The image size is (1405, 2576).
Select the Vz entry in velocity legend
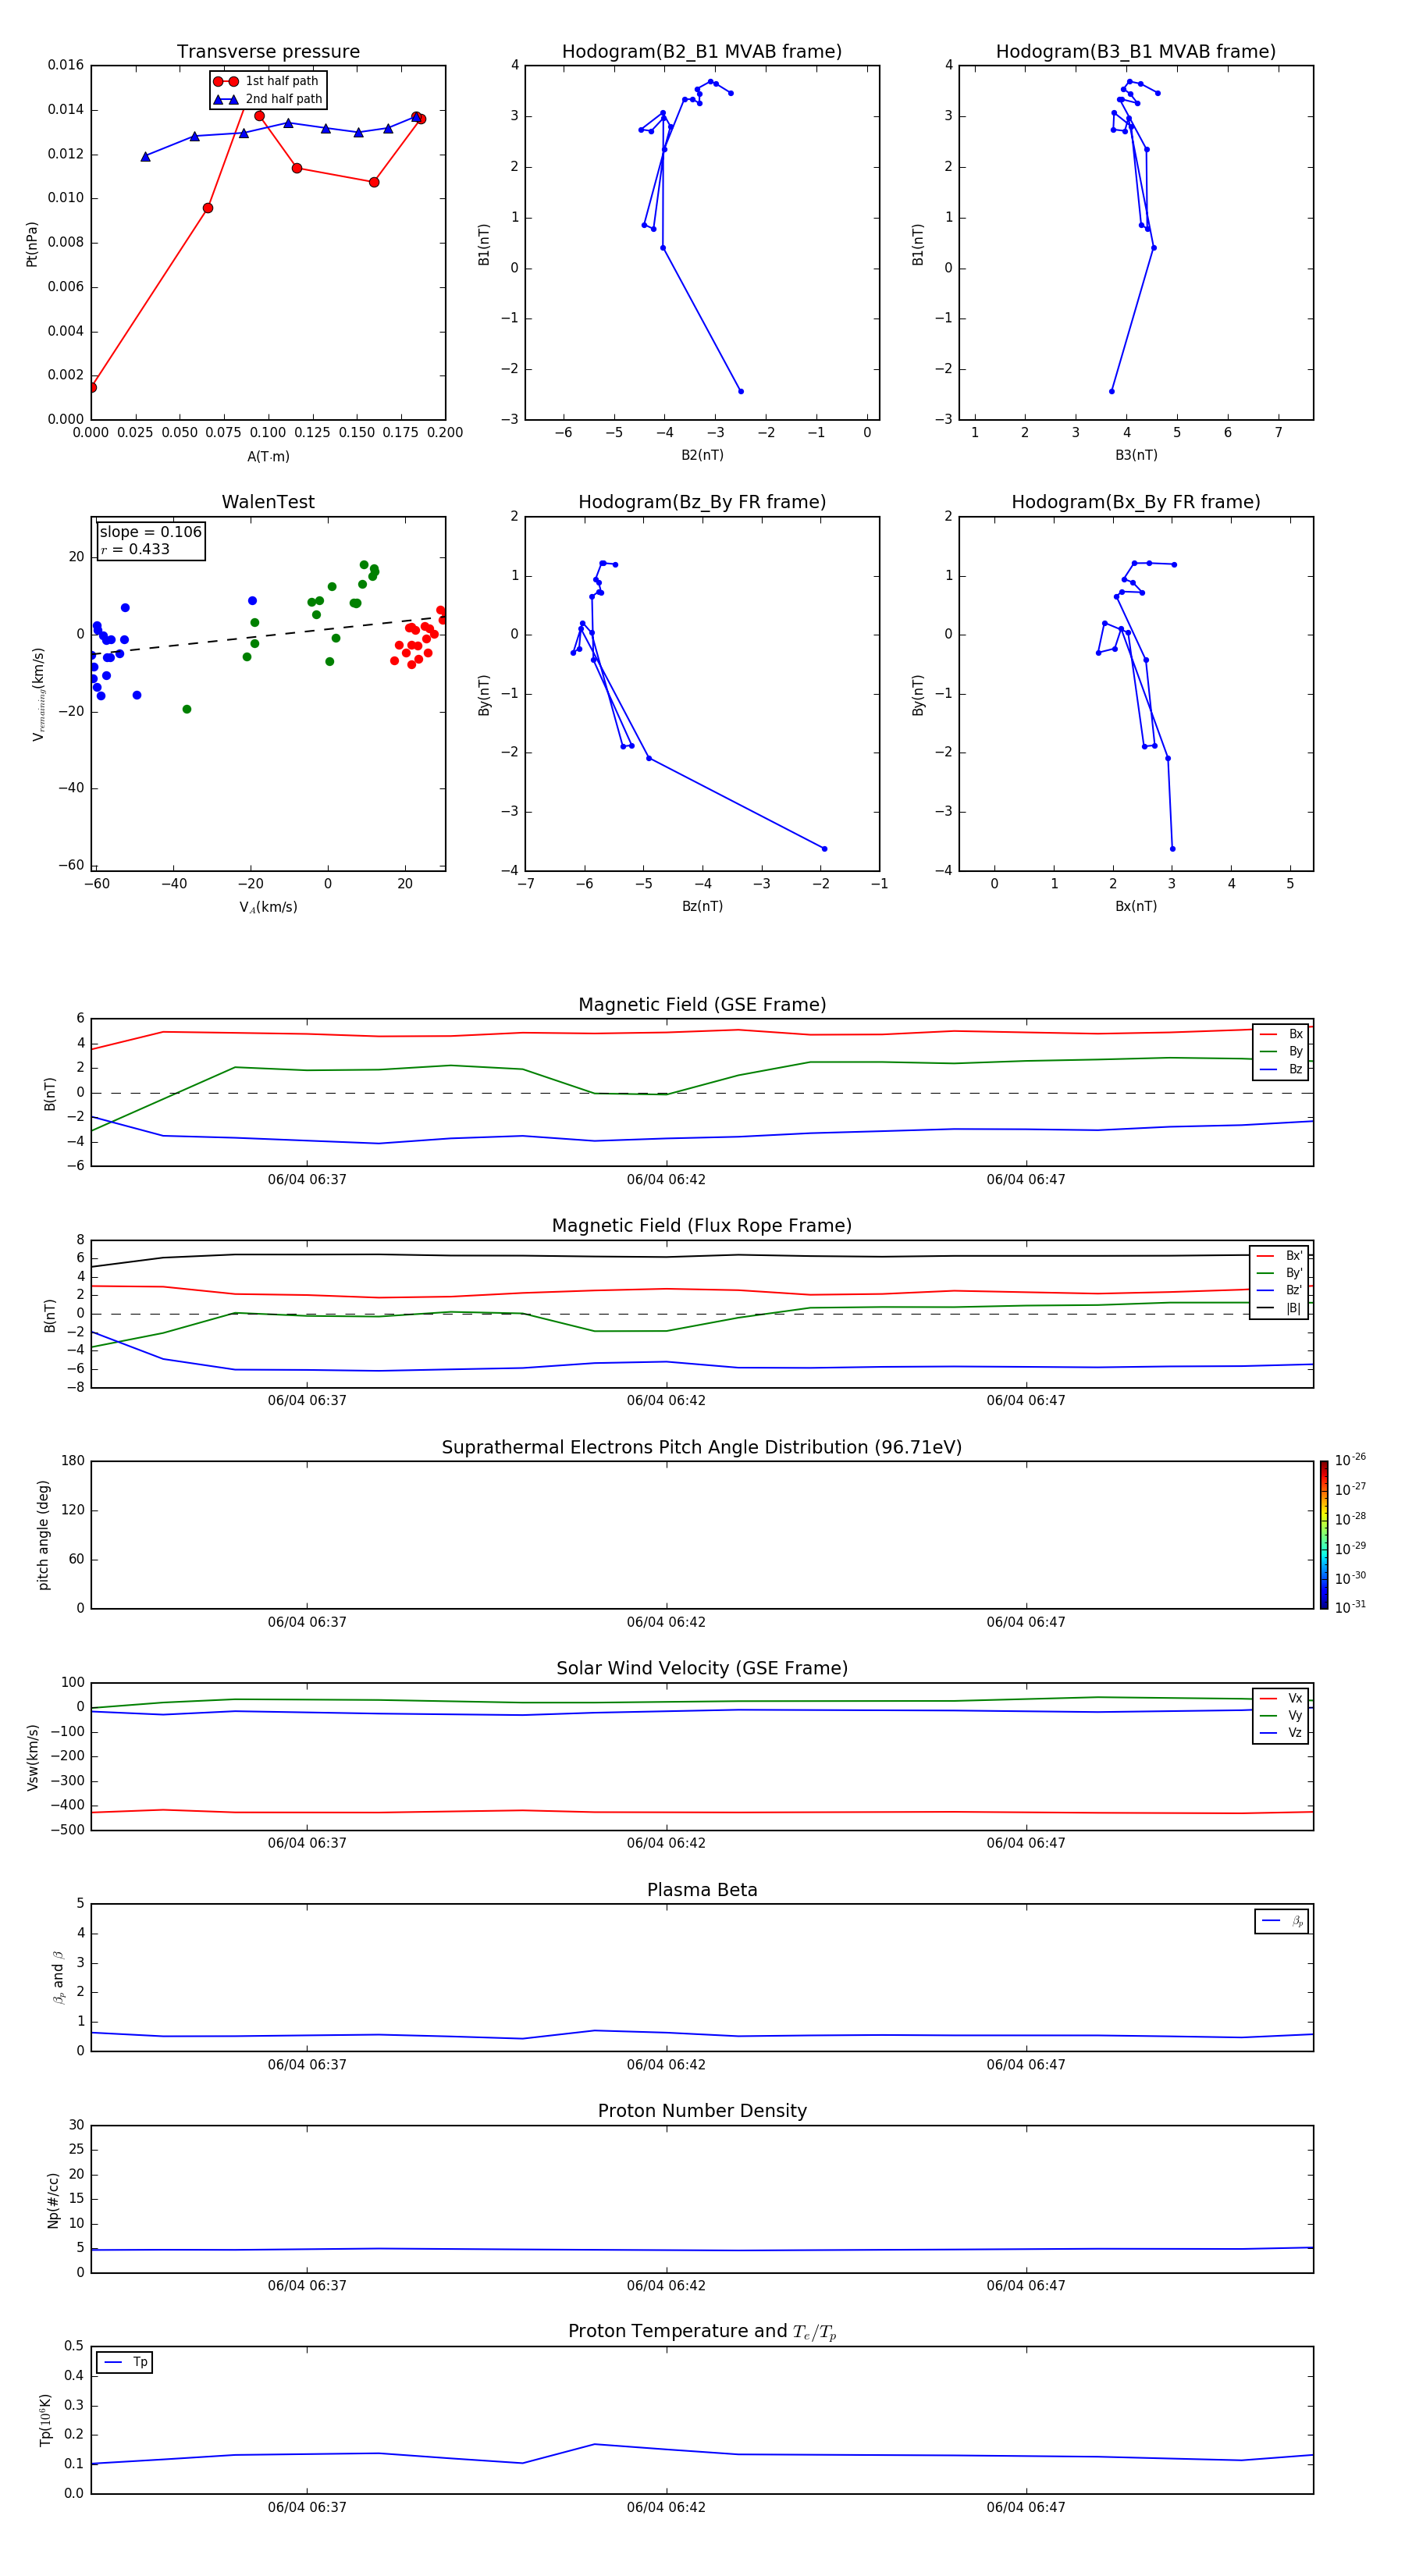point(1281,1732)
